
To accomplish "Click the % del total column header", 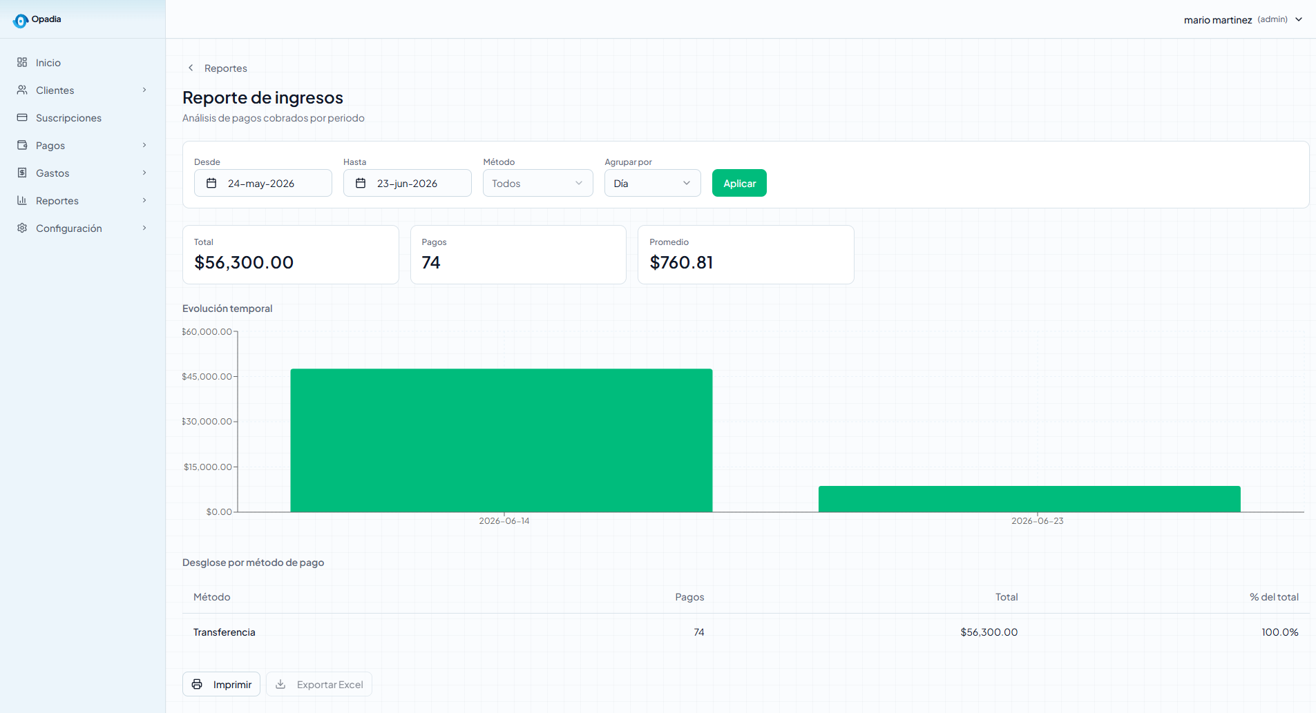I will point(1274,597).
